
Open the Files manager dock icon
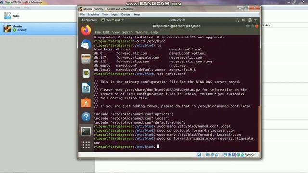point(86,59)
